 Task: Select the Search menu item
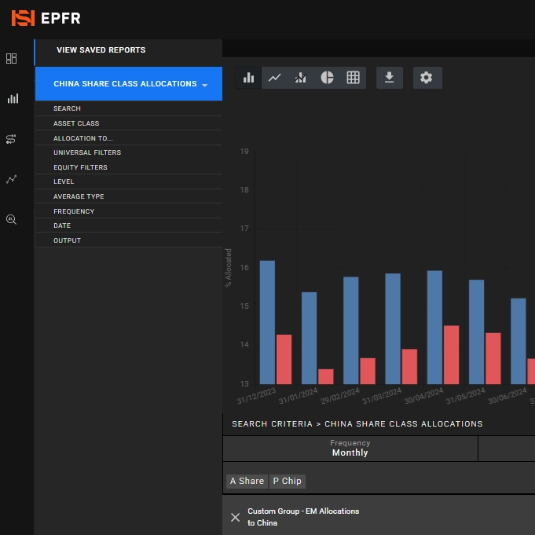coord(67,108)
